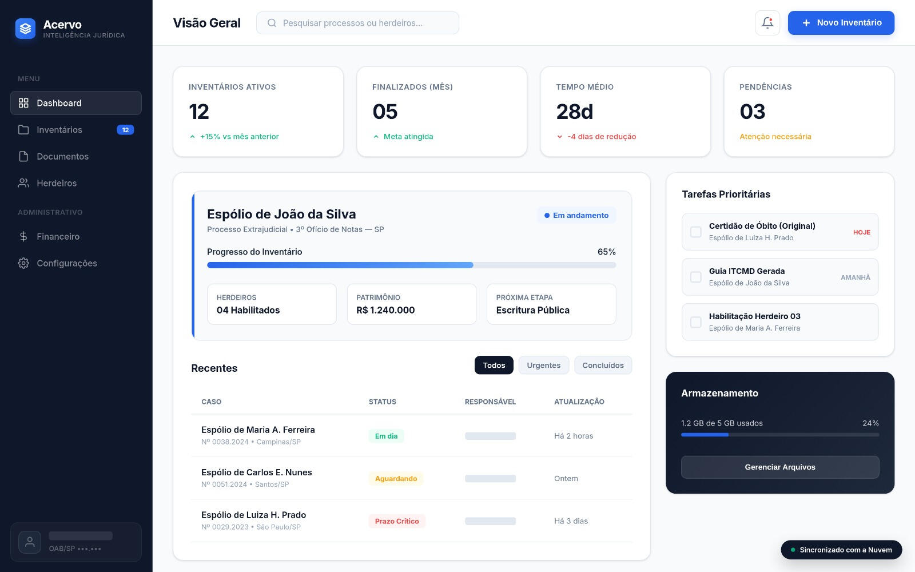The width and height of the screenshot is (915, 572).
Task: Click the Progresso do Inventário progress bar
Action: pos(411,265)
